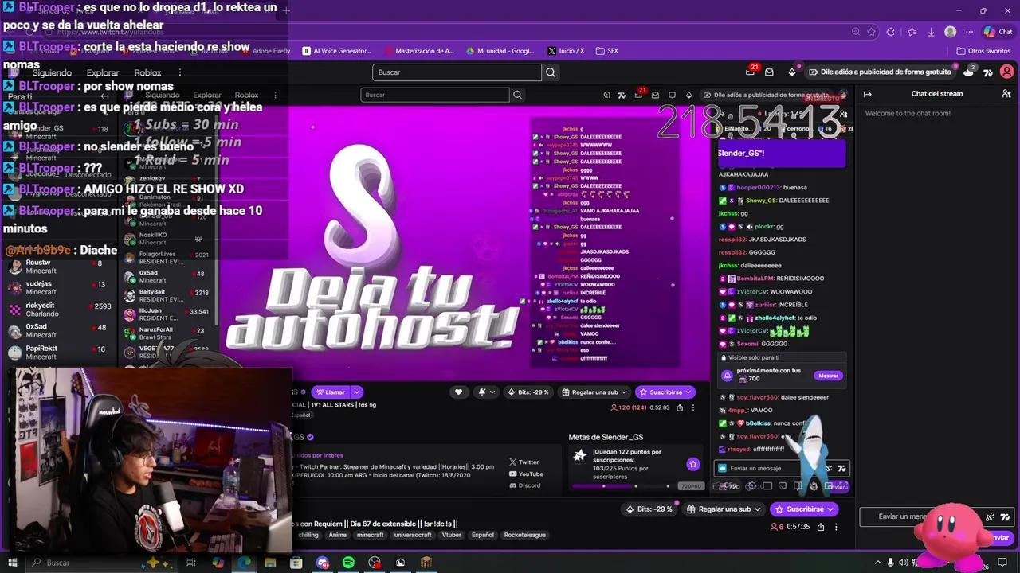Open the Twitter link in panel
The width and height of the screenshot is (1020, 573).
pos(524,462)
